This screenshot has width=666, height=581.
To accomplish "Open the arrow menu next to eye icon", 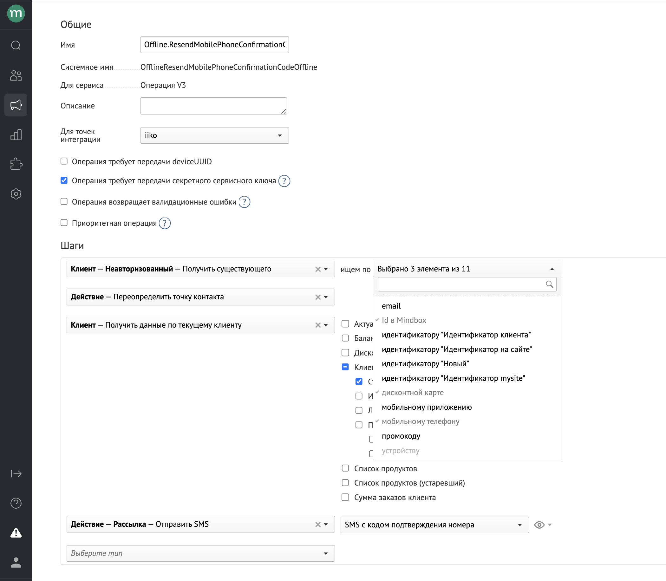I will (x=550, y=525).
